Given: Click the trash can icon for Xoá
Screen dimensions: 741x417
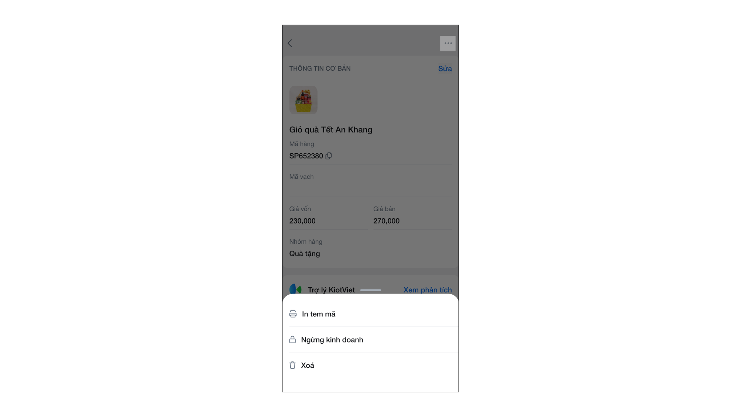Looking at the screenshot, I should click(x=293, y=365).
